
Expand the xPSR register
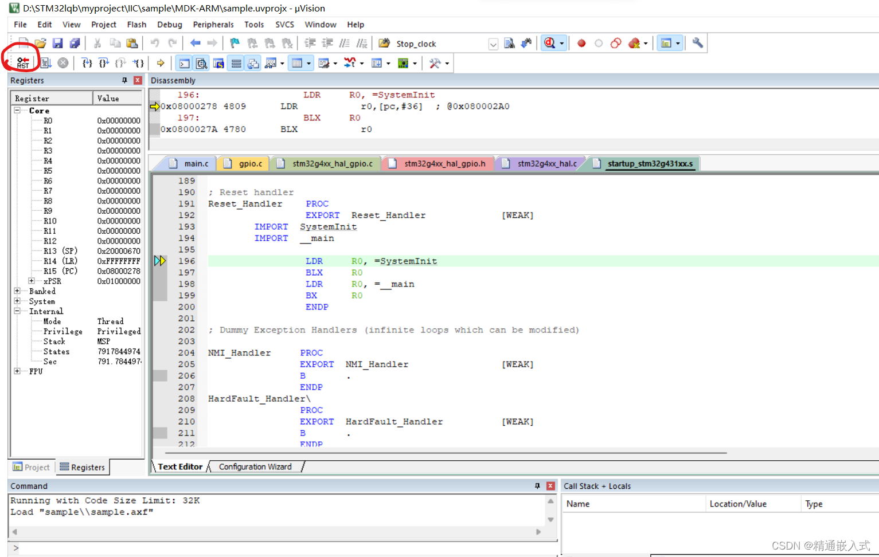32,281
